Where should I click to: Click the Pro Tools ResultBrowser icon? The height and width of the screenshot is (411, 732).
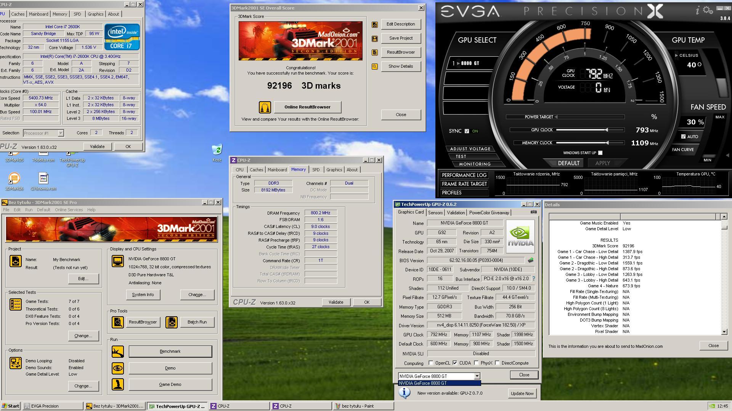point(118,322)
